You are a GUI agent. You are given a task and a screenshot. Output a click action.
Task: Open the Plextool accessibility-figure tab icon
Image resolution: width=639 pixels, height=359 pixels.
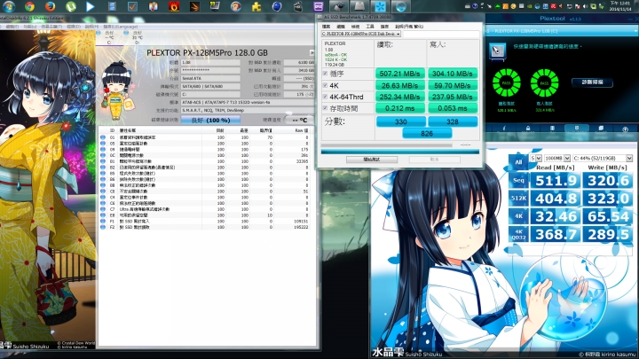click(x=625, y=129)
